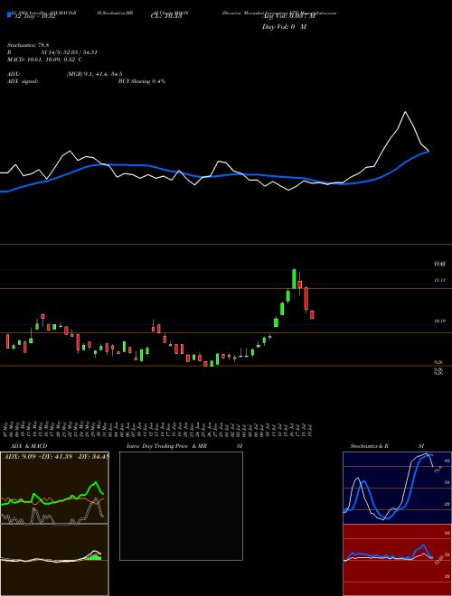
Task: Click the green +DY line in the ADX panel
Action: point(94,484)
